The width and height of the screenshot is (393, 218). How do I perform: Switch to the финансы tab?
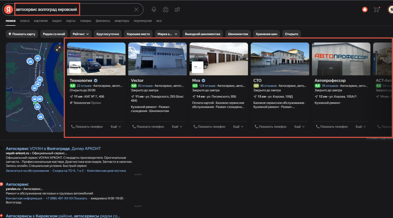(103, 21)
